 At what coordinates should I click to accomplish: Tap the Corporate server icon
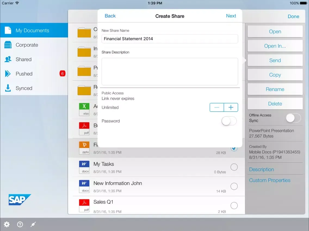tap(8, 45)
